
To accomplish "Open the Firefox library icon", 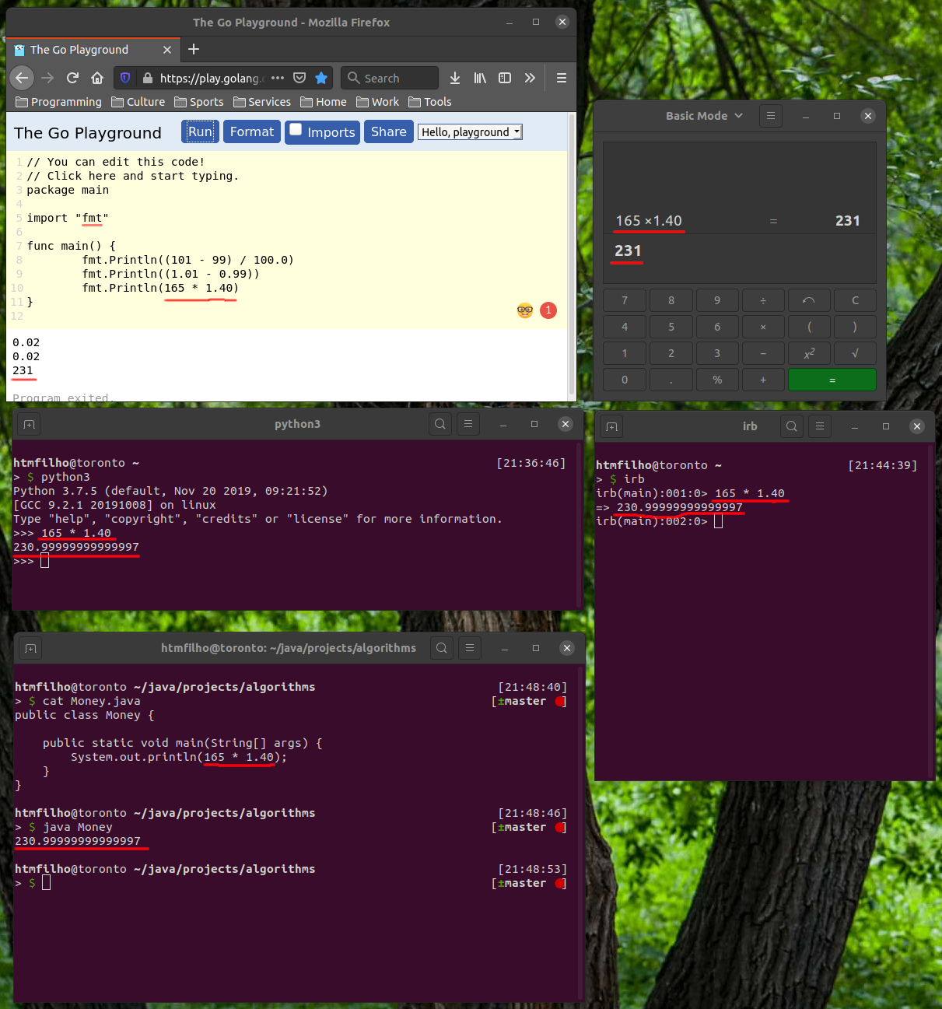I will (x=480, y=78).
